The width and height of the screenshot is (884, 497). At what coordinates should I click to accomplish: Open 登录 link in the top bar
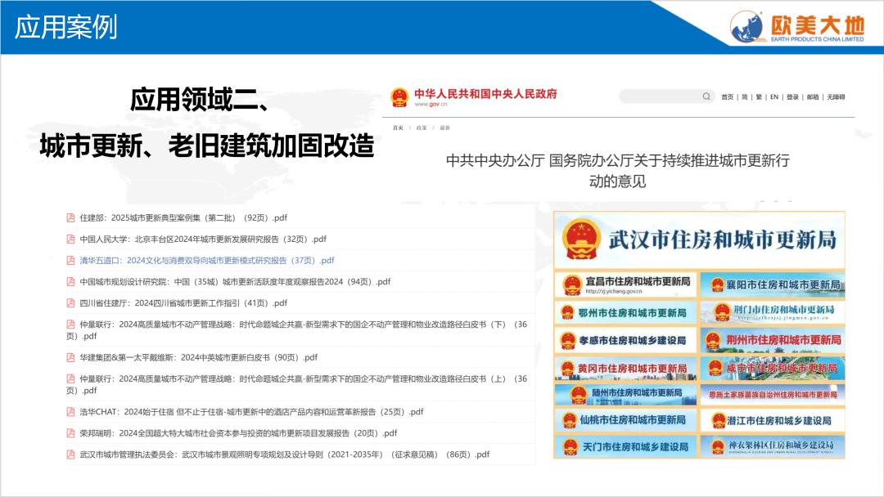(x=792, y=97)
